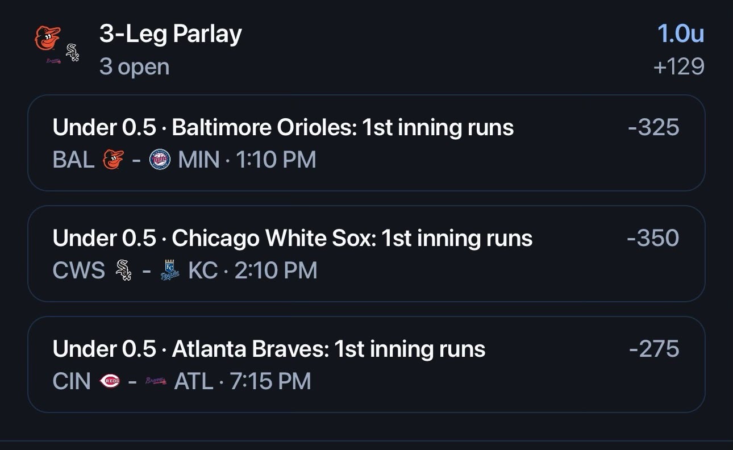Select the Reds logo next to CIN
Viewport: 733px width, 450px height.
(x=110, y=381)
